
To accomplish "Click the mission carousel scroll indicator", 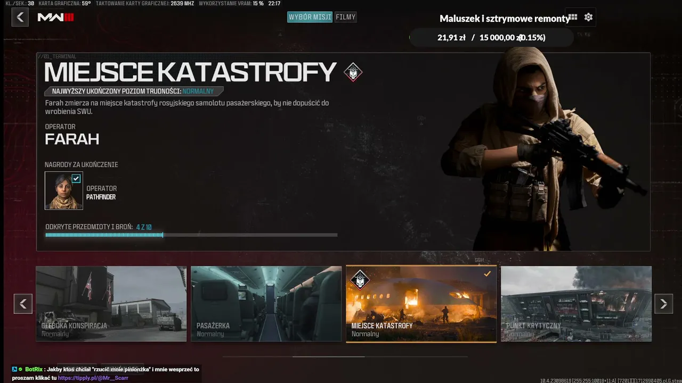I will point(329,356).
